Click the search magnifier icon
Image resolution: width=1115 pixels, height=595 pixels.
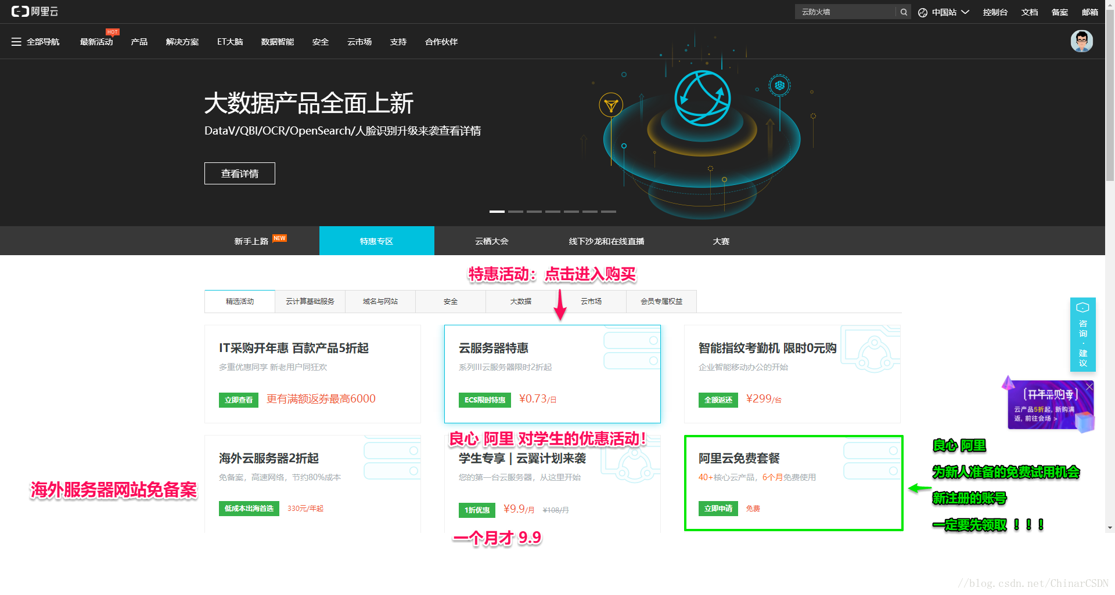click(904, 12)
